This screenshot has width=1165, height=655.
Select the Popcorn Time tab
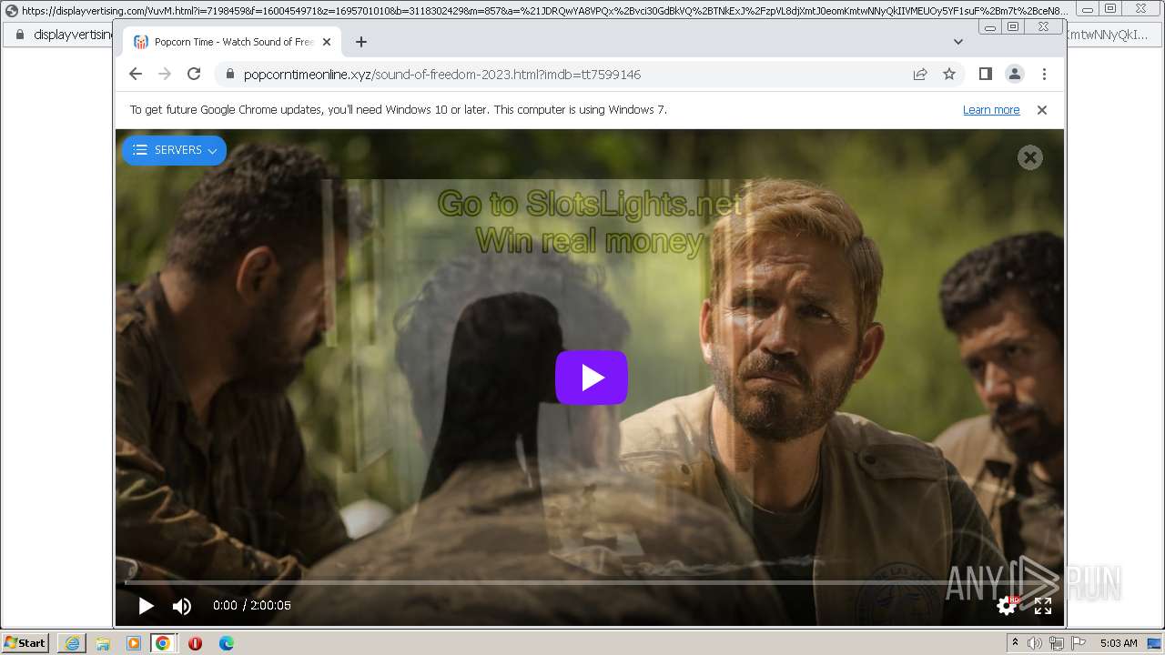pos(232,42)
